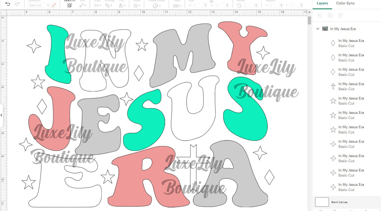
Task: Click the Blank Canvas label
Action: tap(339, 202)
